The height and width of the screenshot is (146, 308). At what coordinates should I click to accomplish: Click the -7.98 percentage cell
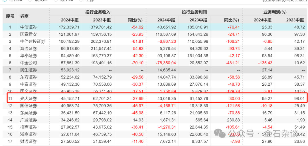pyautogui.click(x=234, y=141)
